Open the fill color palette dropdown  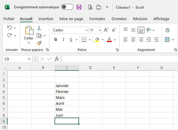(x=102, y=40)
